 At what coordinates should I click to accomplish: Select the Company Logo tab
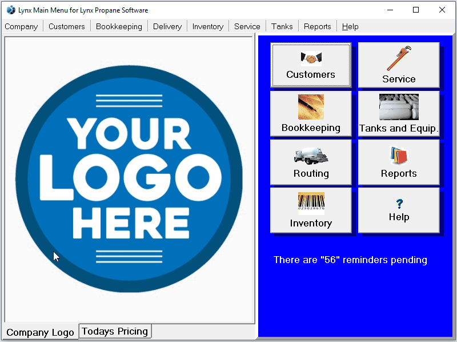40,332
